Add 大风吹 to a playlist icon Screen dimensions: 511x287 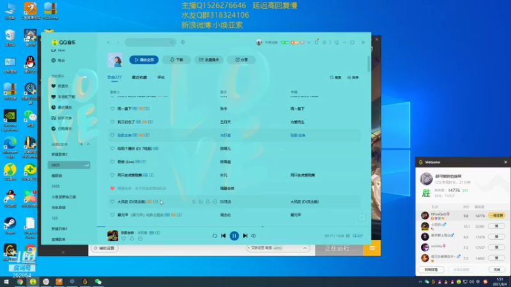click(201, 202)
